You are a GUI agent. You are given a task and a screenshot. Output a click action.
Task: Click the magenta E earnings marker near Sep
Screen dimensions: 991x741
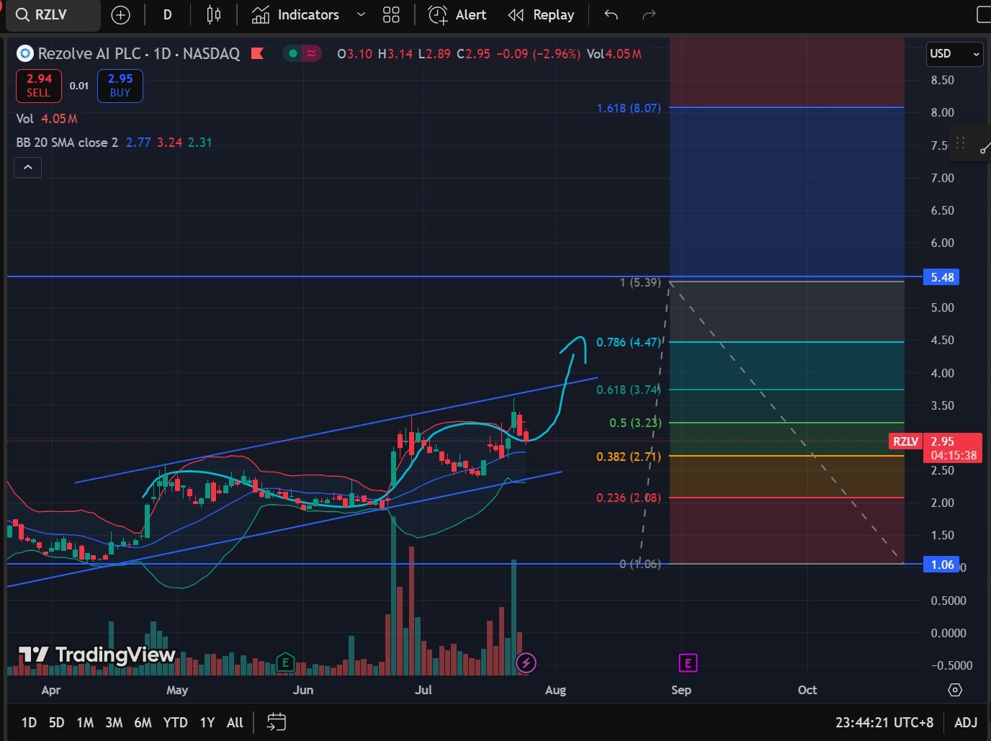tap(688, 663)
